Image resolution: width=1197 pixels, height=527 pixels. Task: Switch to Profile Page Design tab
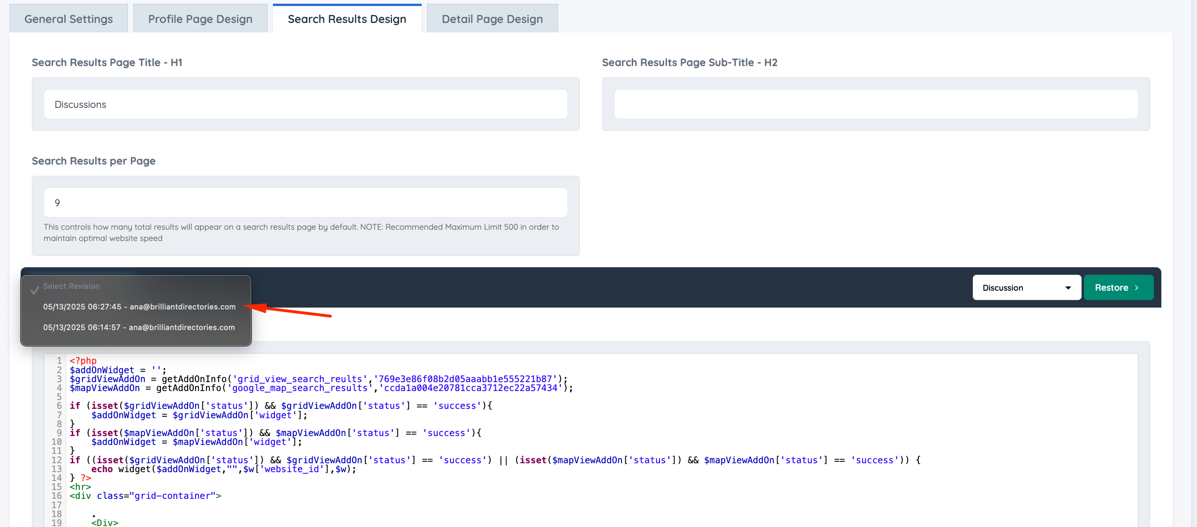coord(200,19)
